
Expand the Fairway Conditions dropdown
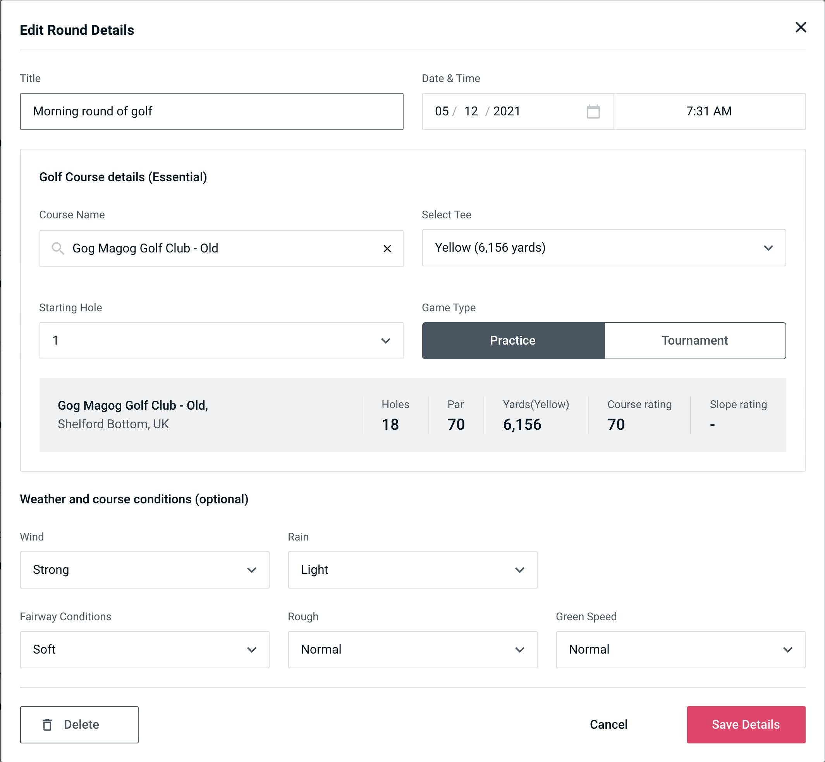tap(144, 649)
